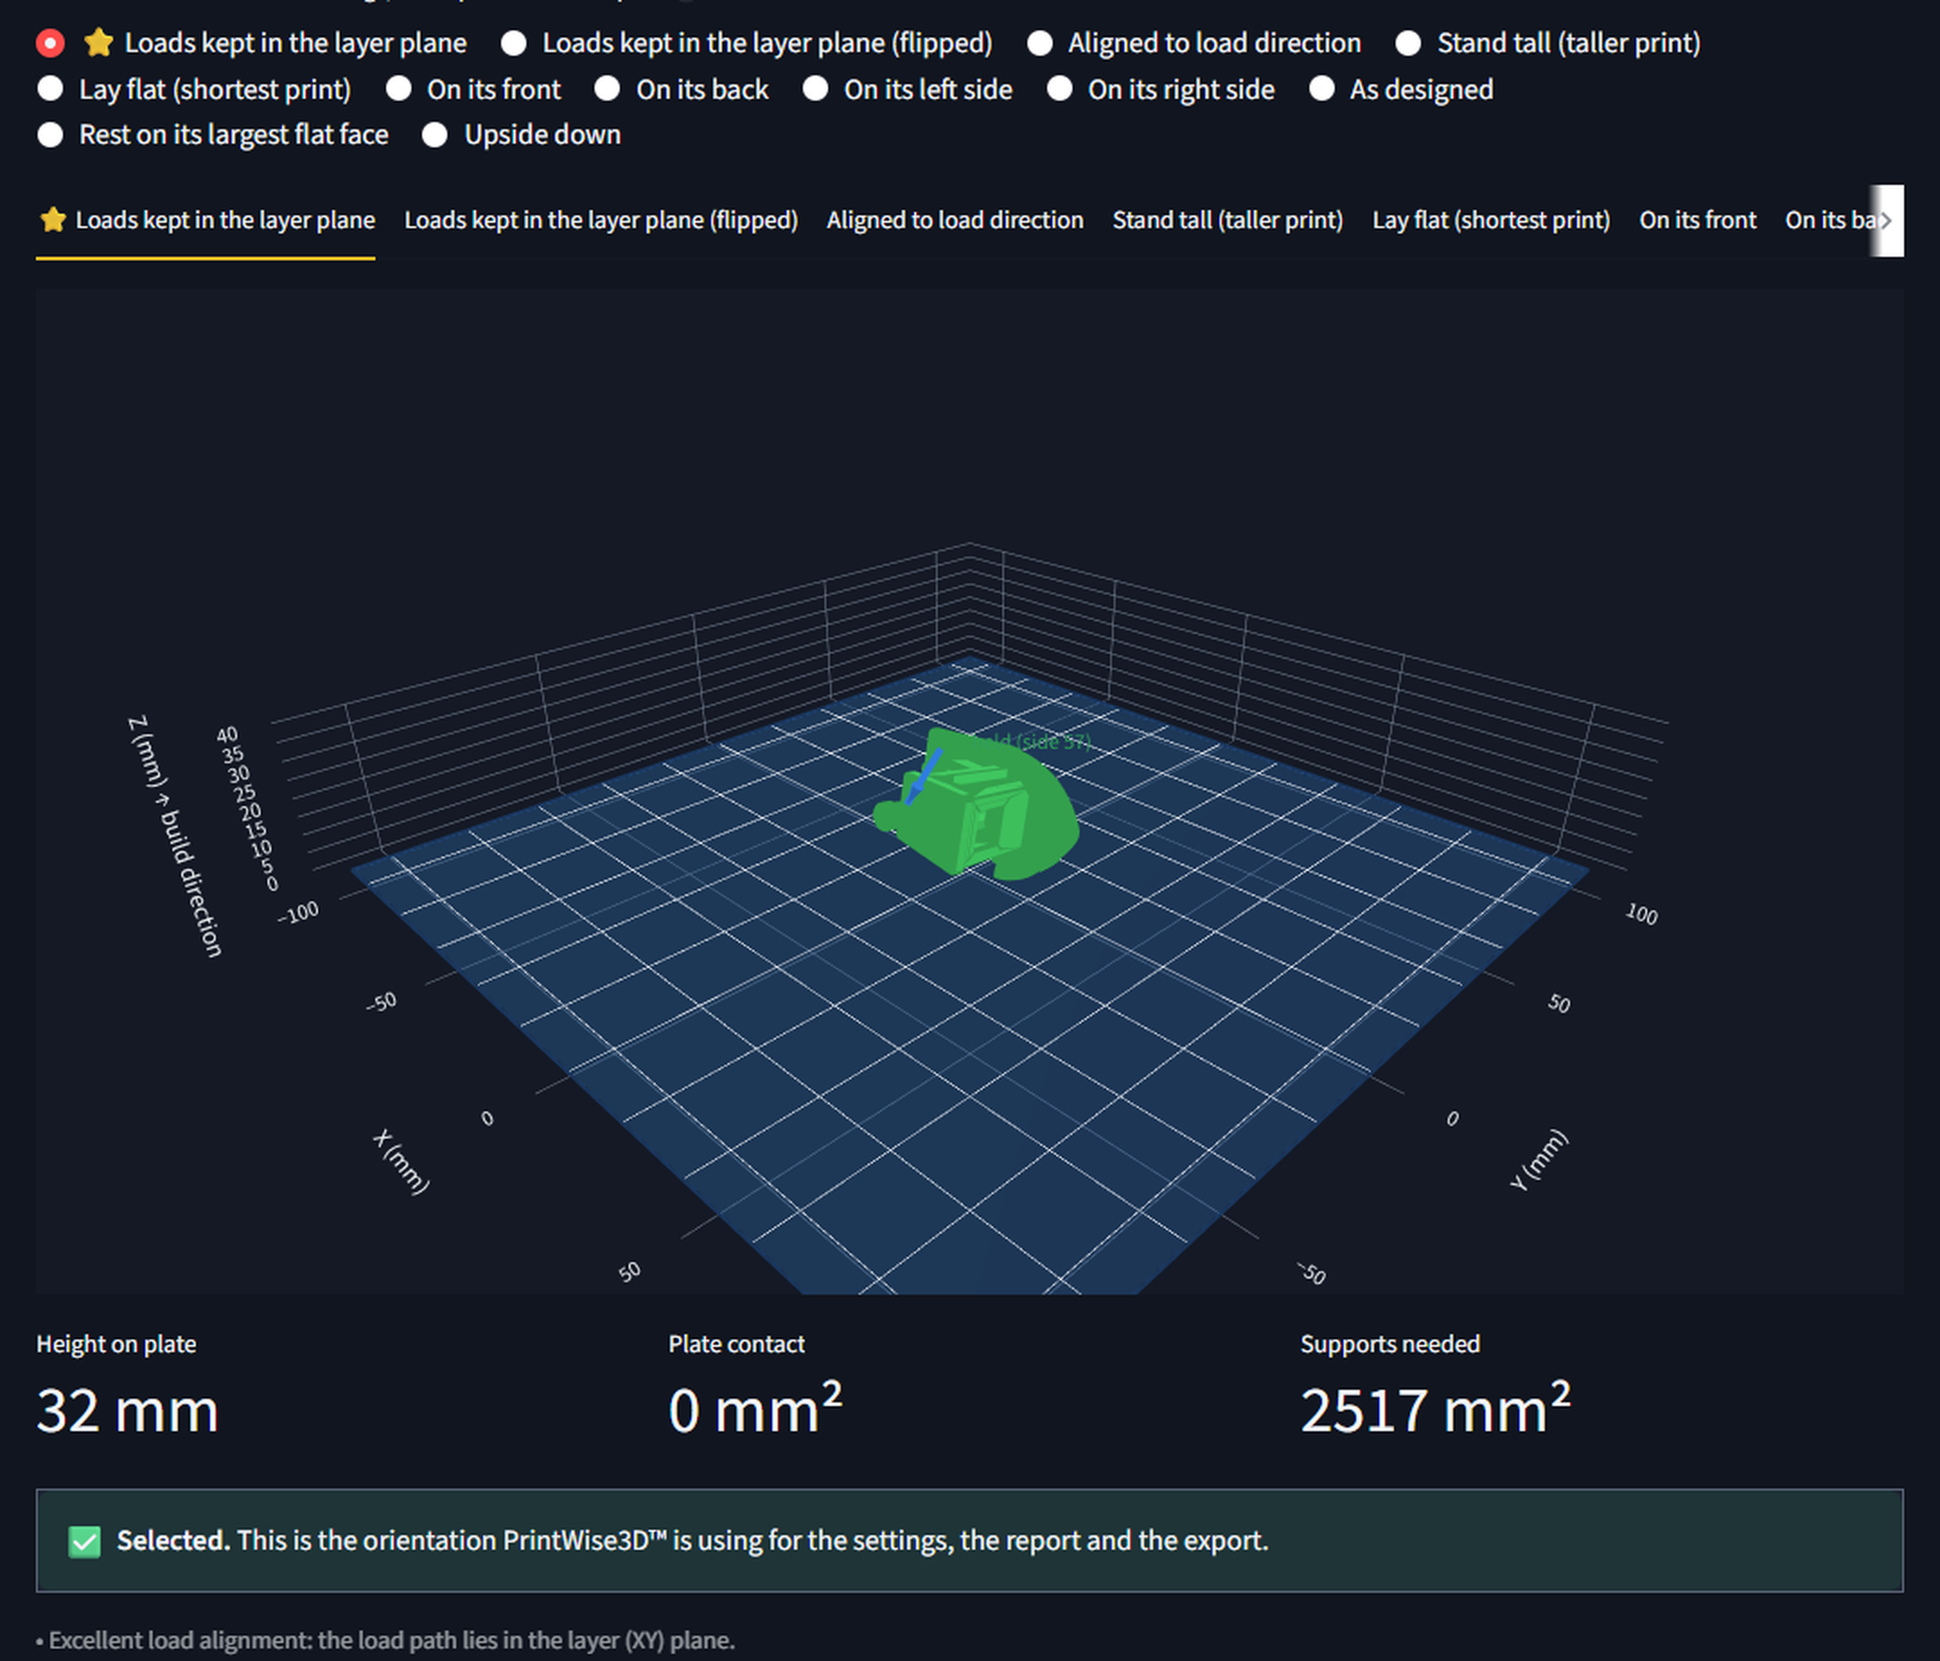
Task: Click the 'Height on plate' value 32 mm
Action: (128, 1411)
